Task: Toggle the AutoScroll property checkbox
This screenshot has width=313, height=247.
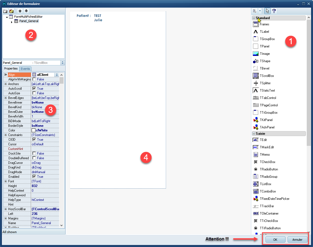Action: click(x=34, y=89)
